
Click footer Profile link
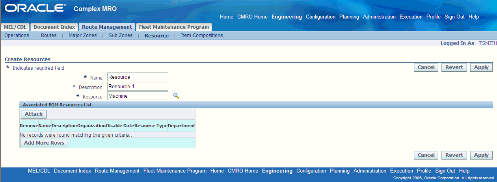[x=424, y=171]
